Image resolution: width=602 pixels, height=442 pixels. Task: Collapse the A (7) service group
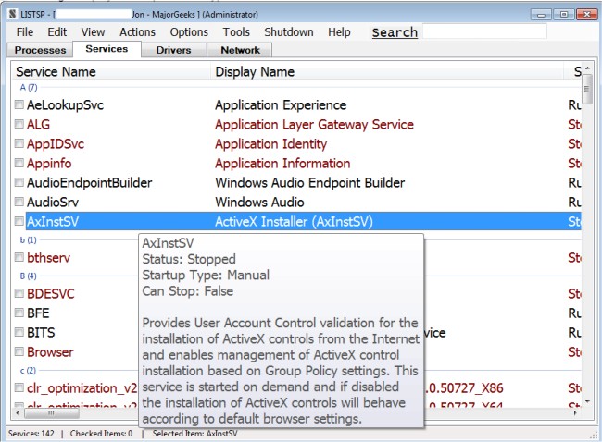coord(30,87)
